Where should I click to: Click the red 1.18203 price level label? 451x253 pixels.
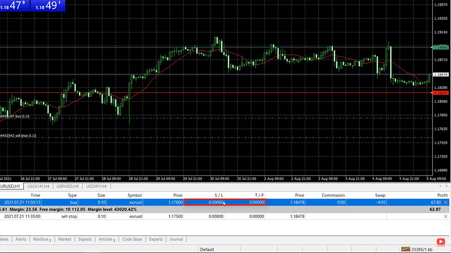point(440,93)
